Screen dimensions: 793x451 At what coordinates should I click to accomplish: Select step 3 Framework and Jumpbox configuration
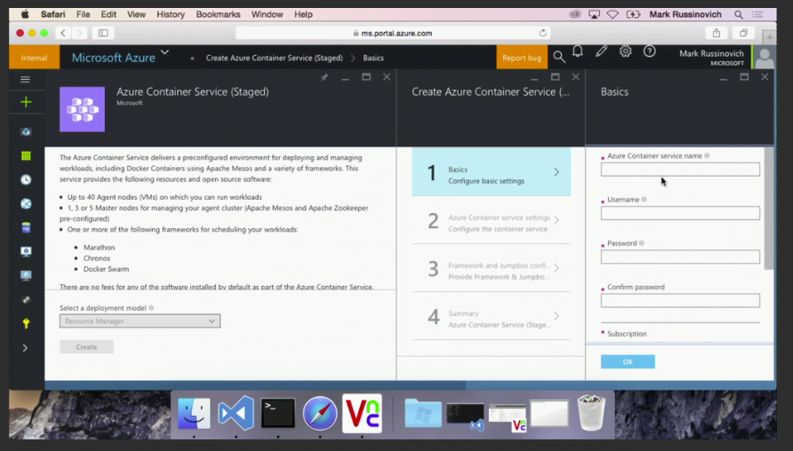tap(491, 269)
